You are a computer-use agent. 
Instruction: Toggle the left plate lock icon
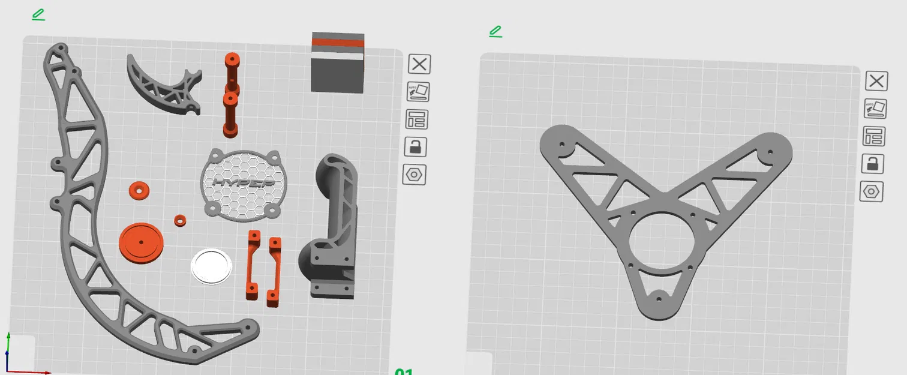tap(415, 146)
